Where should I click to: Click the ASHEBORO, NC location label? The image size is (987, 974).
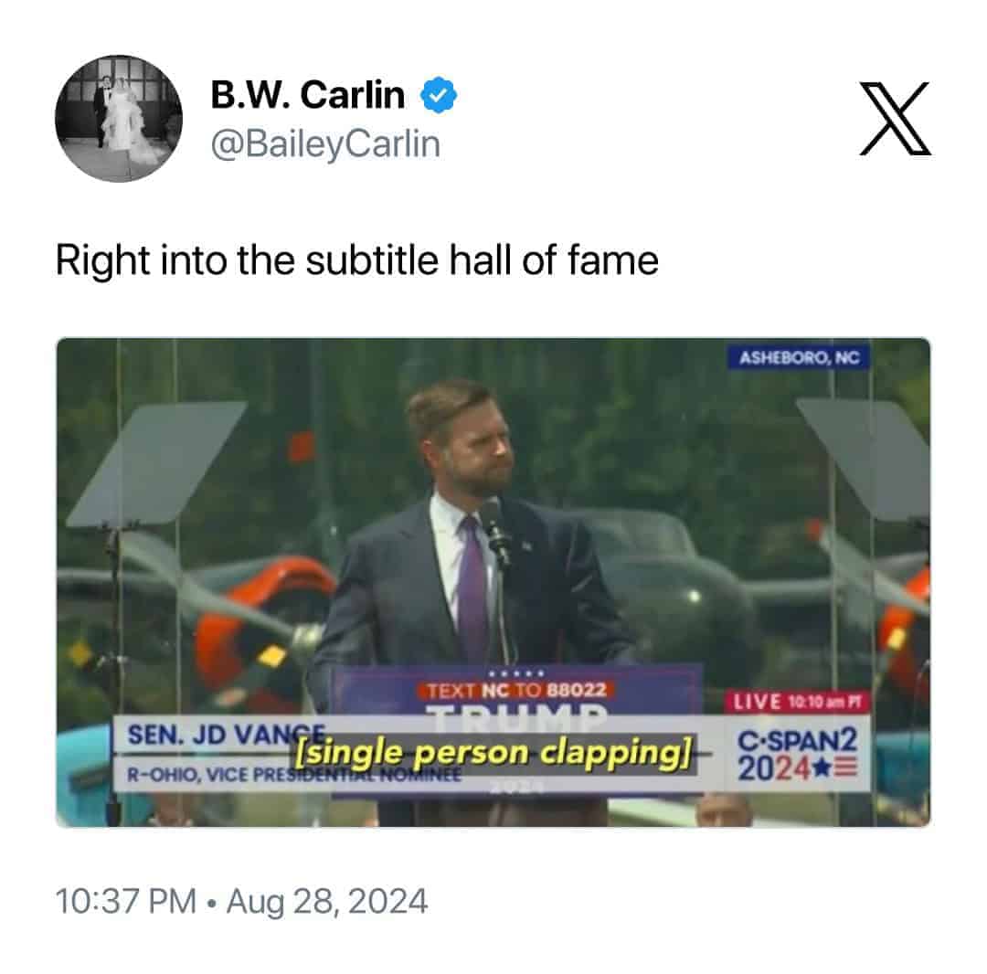point(799,357)
